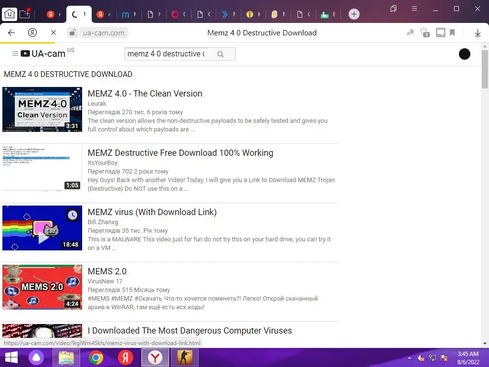The height and width of the screenshot is (367, 489).
Task: Open the Action Center flag icon
Action: point(444,358)
